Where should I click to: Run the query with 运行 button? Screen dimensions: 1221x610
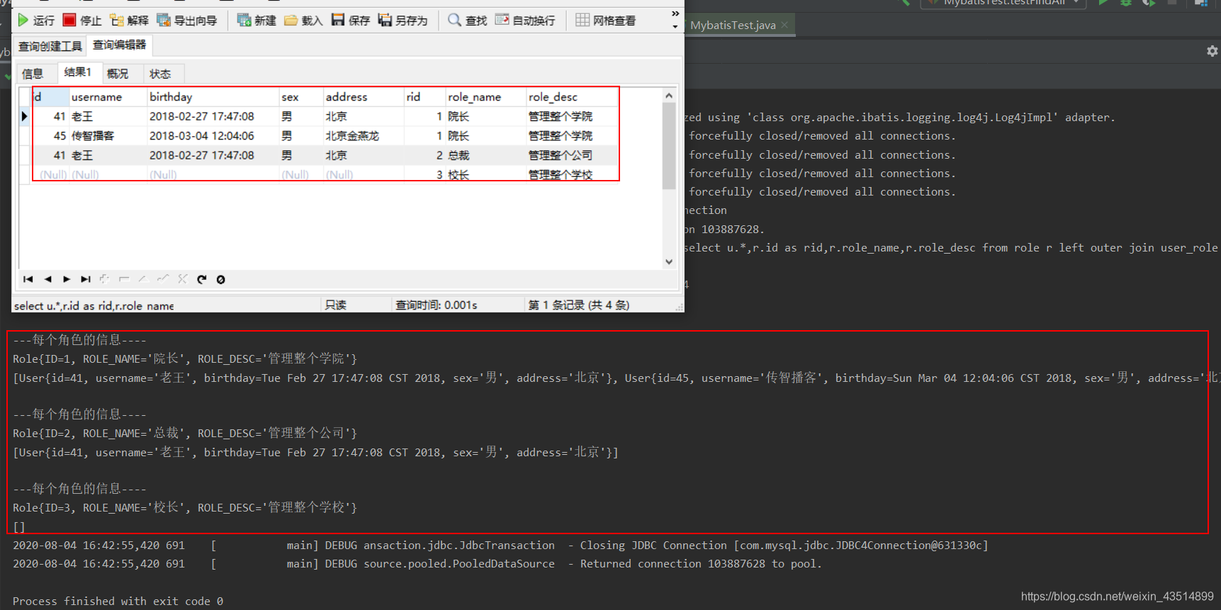(x=35, y=21)
